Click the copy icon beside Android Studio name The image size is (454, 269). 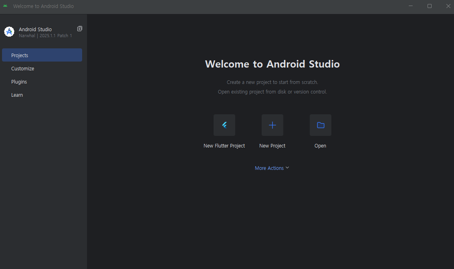pos(80,29)
